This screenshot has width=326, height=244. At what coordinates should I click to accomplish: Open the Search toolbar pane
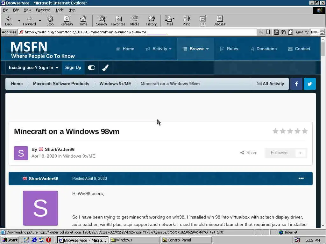point(102,21)
